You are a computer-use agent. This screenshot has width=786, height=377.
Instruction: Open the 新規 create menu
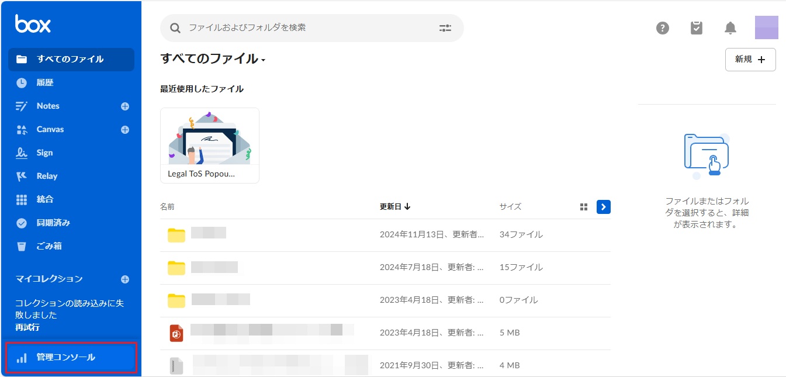(x=750, y=60)
